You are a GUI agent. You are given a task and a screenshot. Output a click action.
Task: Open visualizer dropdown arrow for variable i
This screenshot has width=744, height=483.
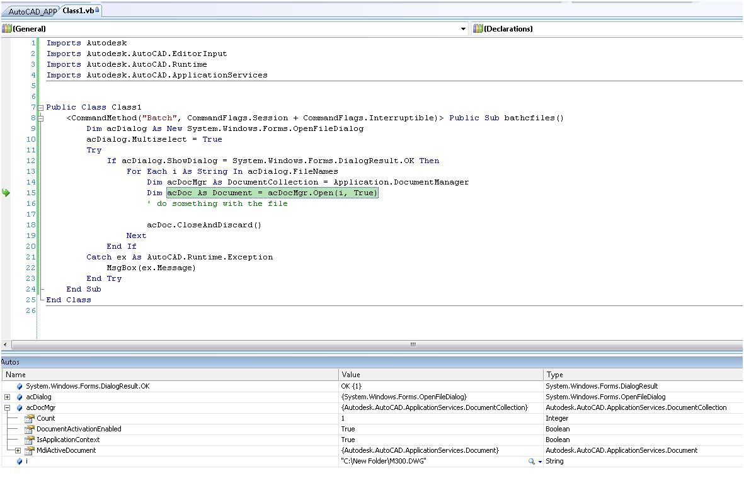point(540,462)
